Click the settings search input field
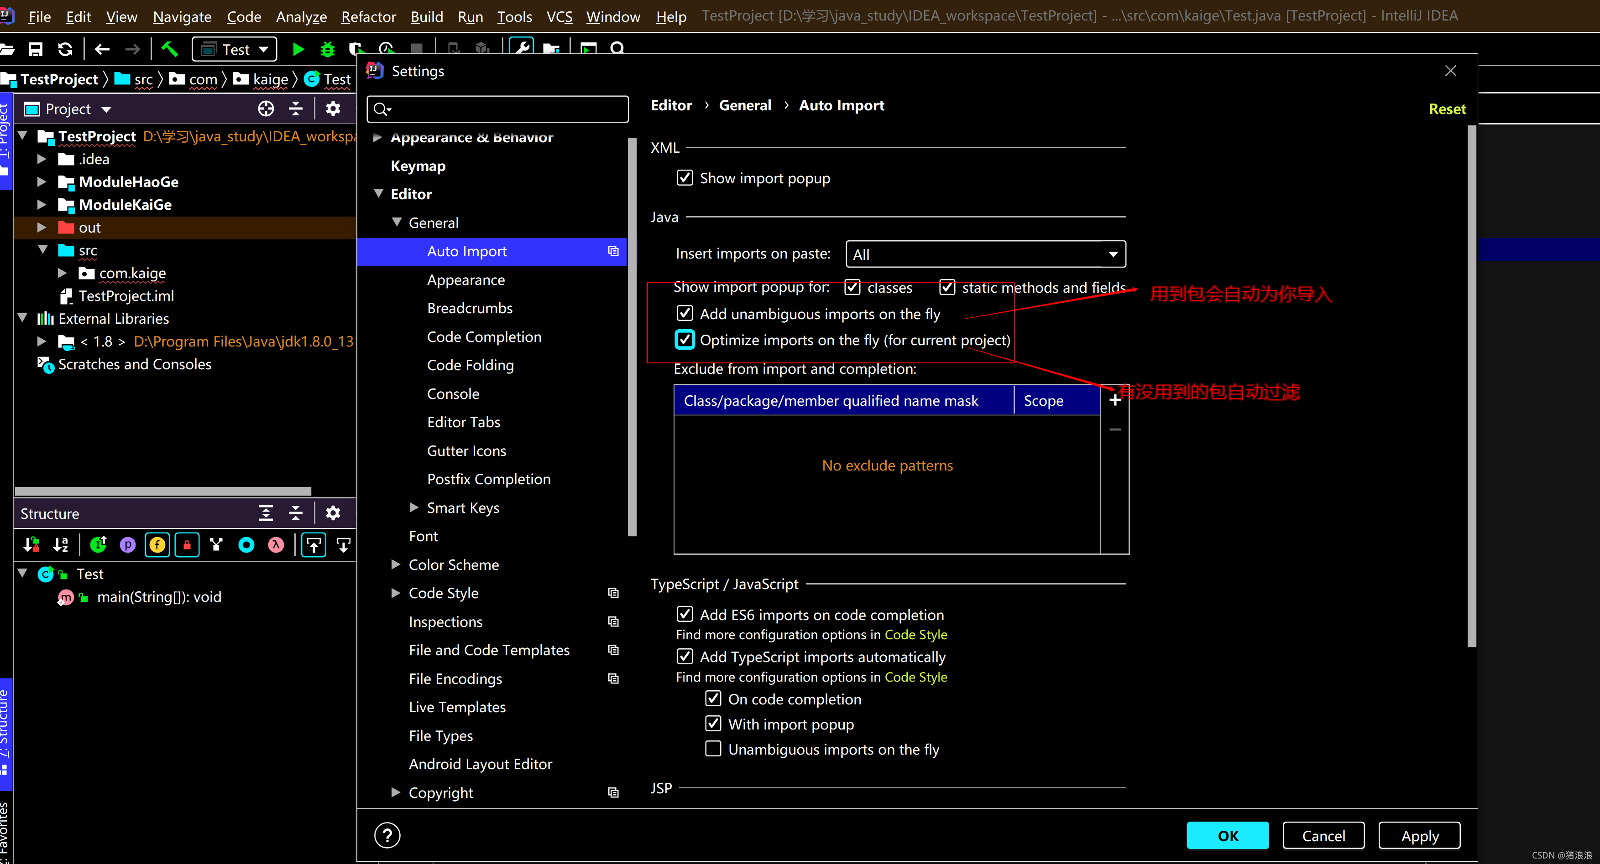This screenshot has height=864, width=1600. [x=497, y=109]
